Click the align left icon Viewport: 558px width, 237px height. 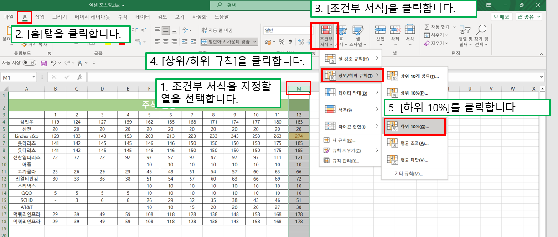tap(157, 42)
